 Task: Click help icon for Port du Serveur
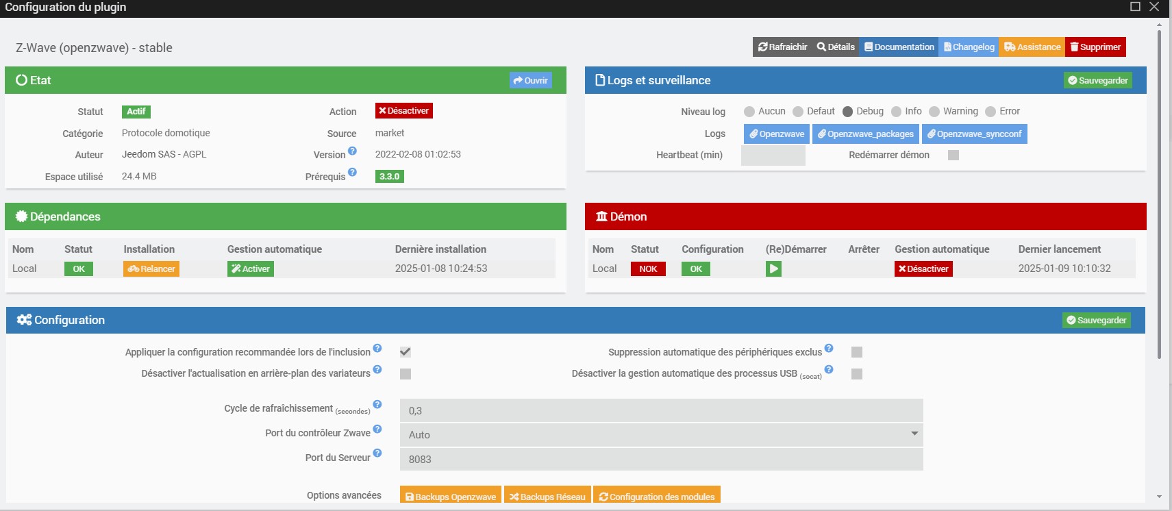tap(377, 453)
